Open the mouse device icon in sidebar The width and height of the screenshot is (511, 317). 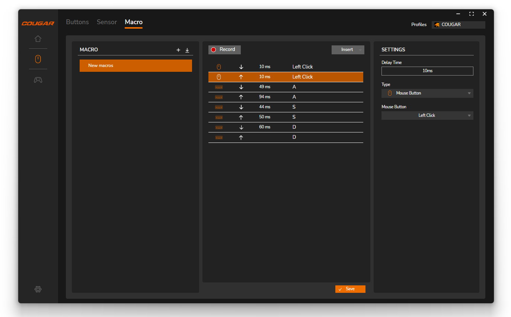pyautogui.click(x=38, y=59)
